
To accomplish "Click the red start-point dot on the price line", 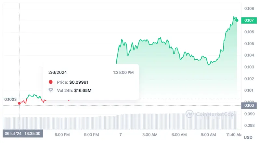I will click(19, 103).
